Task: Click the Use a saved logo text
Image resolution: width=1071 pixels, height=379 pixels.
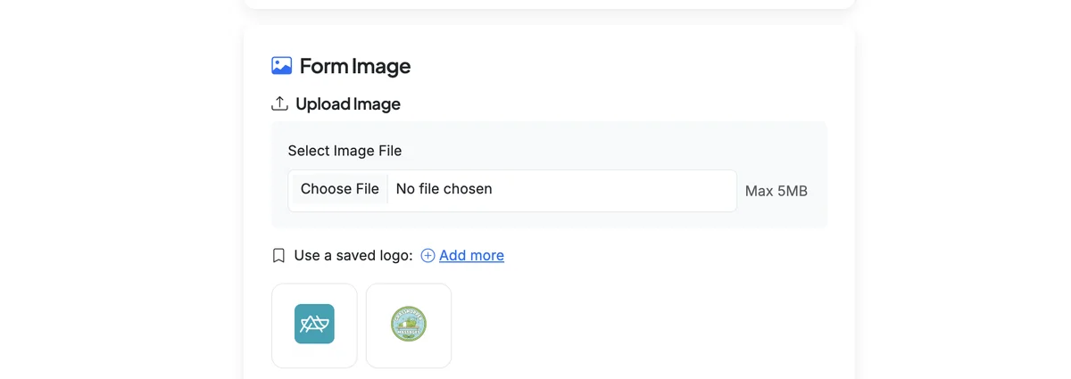Action: point(353,255)
